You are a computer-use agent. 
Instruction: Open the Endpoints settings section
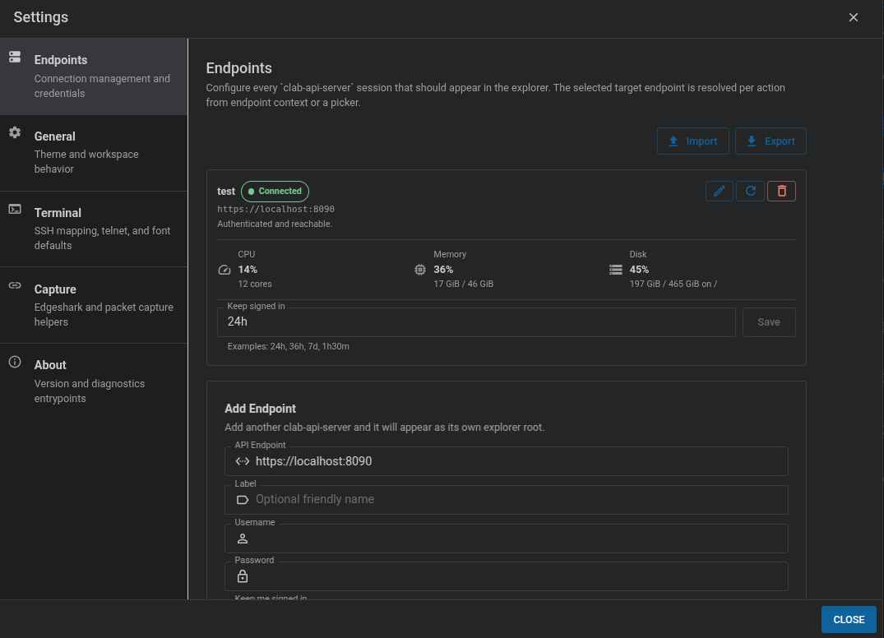coord(94,76)
